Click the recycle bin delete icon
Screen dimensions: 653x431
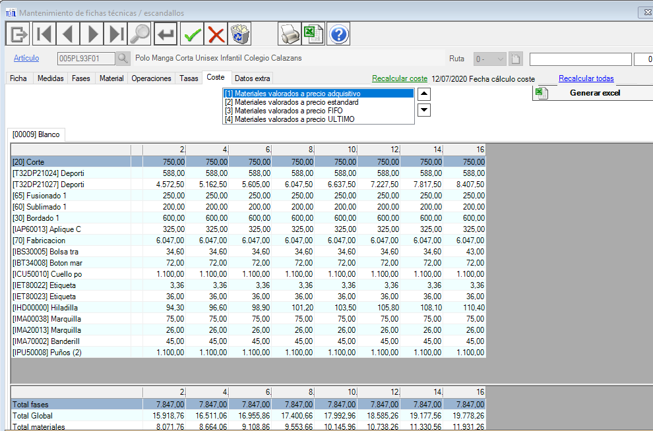click(240, 33)
